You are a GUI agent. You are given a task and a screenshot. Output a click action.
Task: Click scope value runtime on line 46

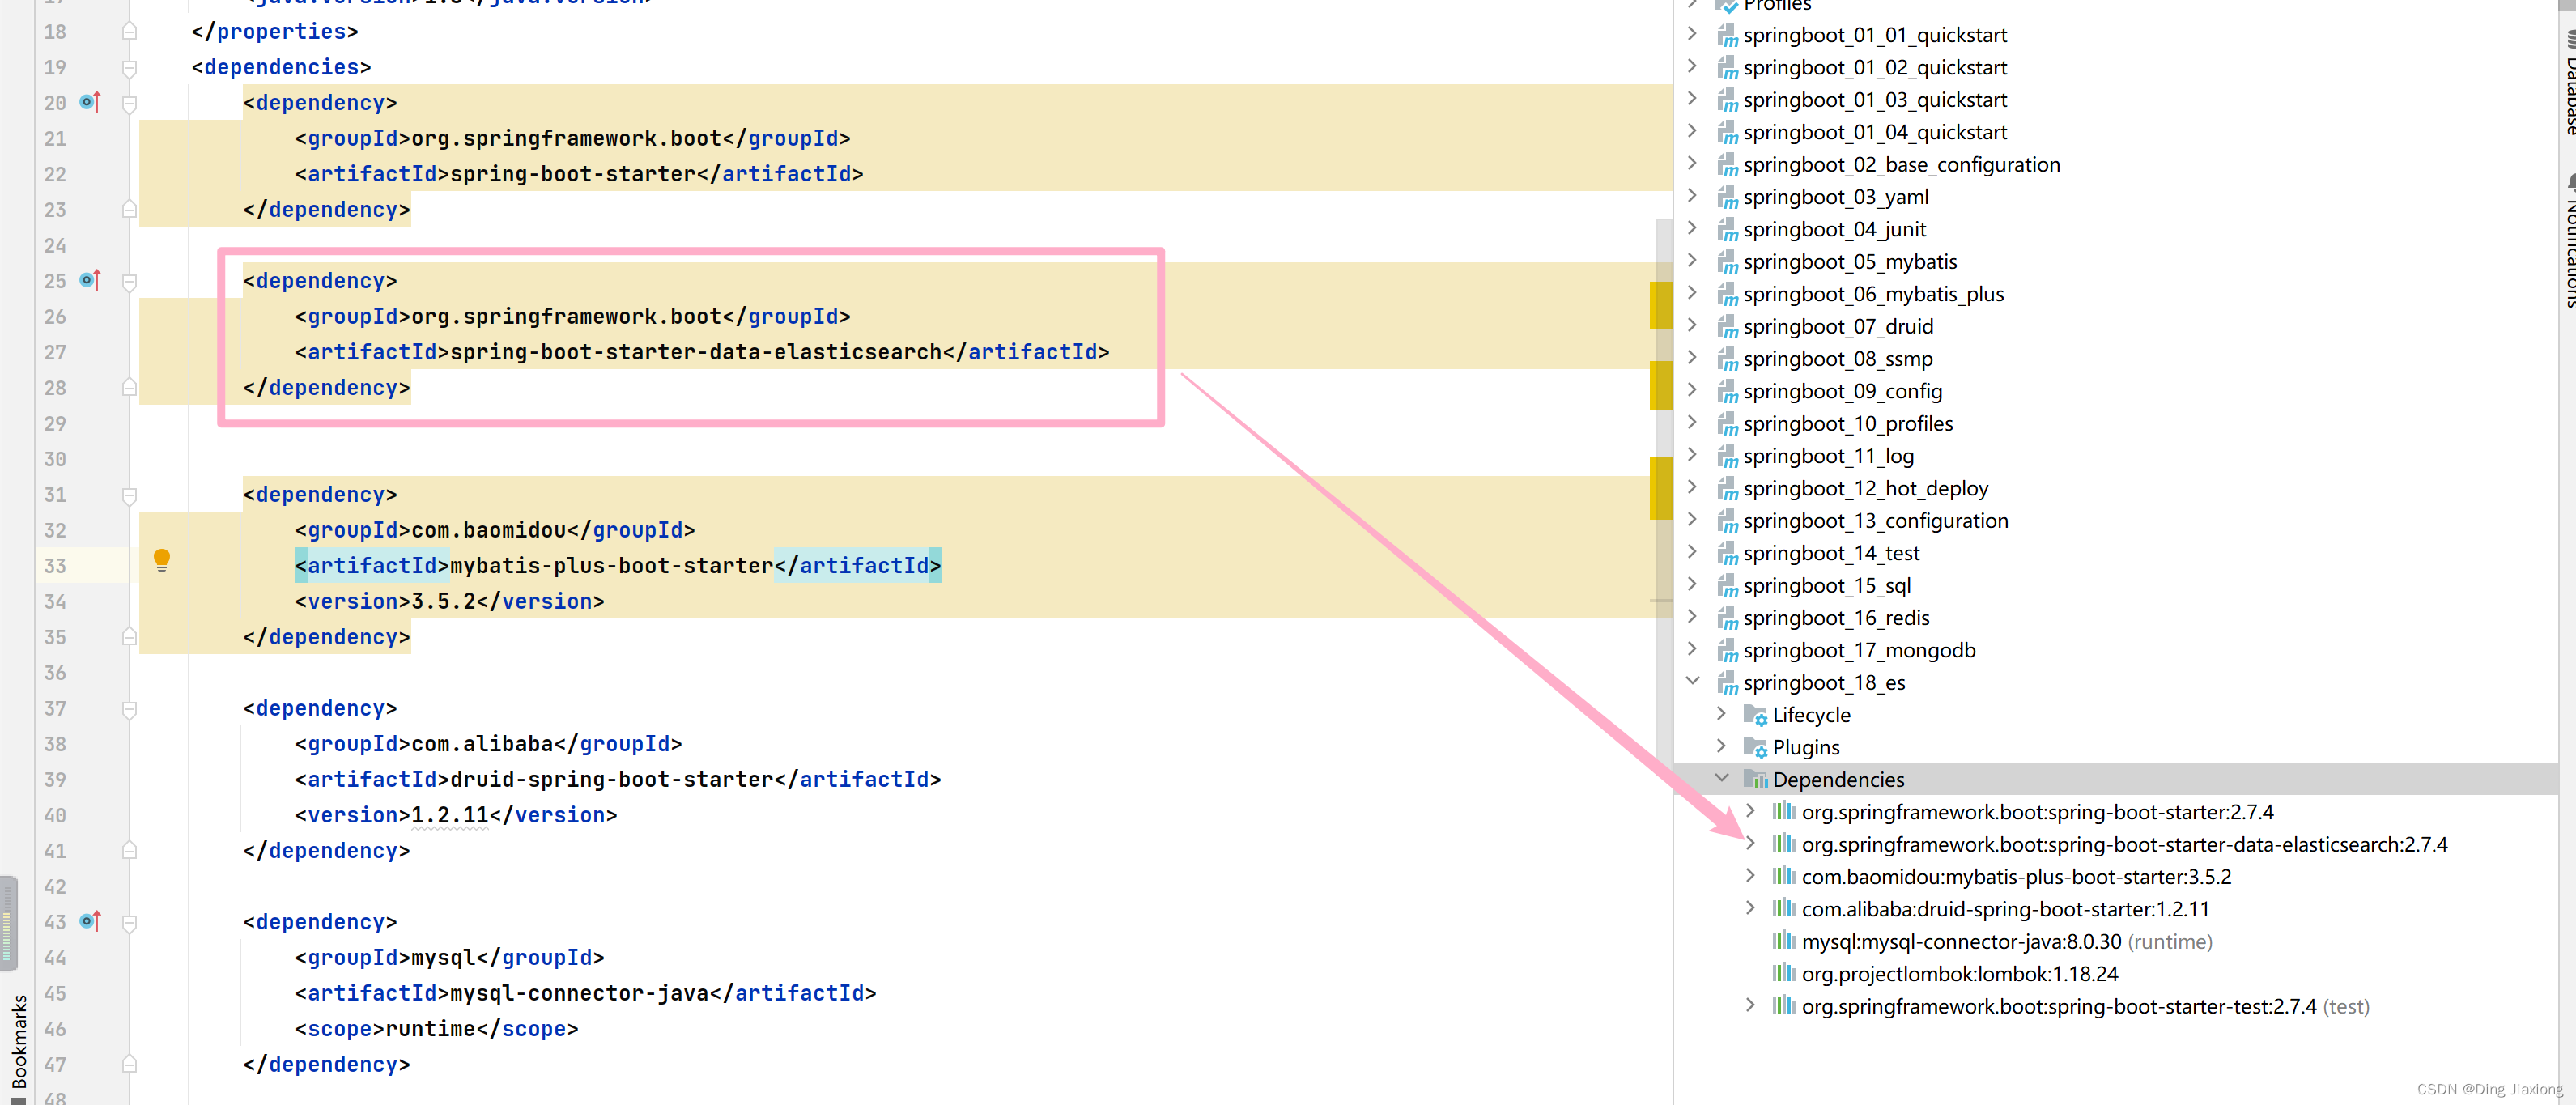431,1029
